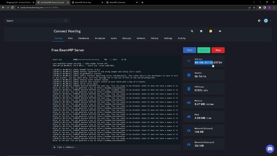Expand the dropdown arrow beside profile icon
Image resolution: width=277 pixels, height=156 pixels.
point(271,21)
